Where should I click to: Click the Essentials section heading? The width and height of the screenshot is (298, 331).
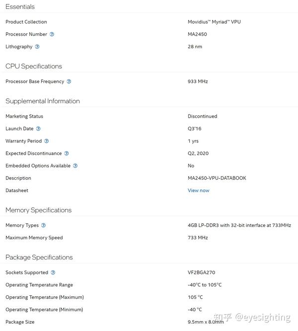tap(20, 7)
